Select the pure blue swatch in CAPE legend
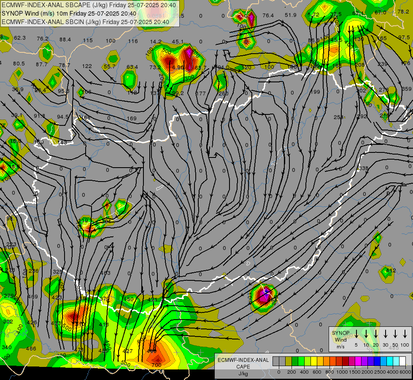413x380 pixels. click(x=378, y=361)
